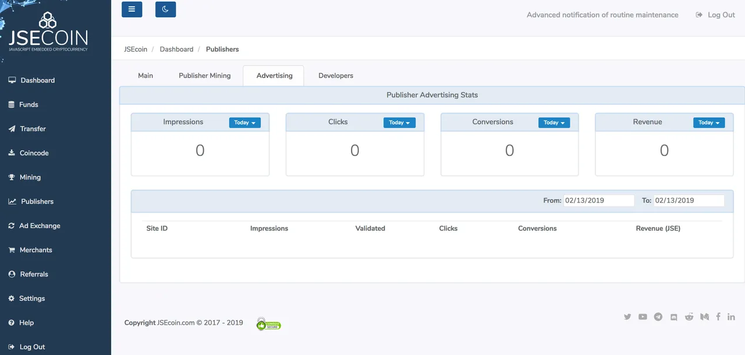745x355 pixels.
Task: Open the Telegram icon in footer
Action: coord(658,317)
